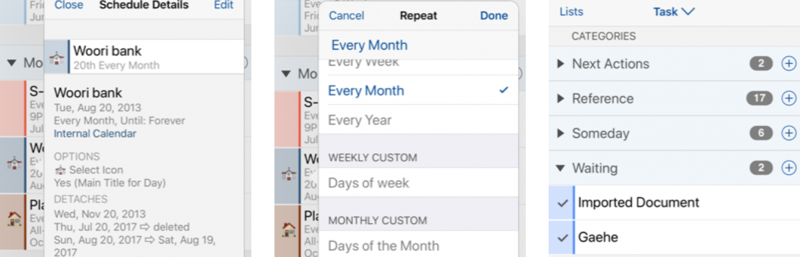
Task: Collapse the Waiting category
Action: 561,168
